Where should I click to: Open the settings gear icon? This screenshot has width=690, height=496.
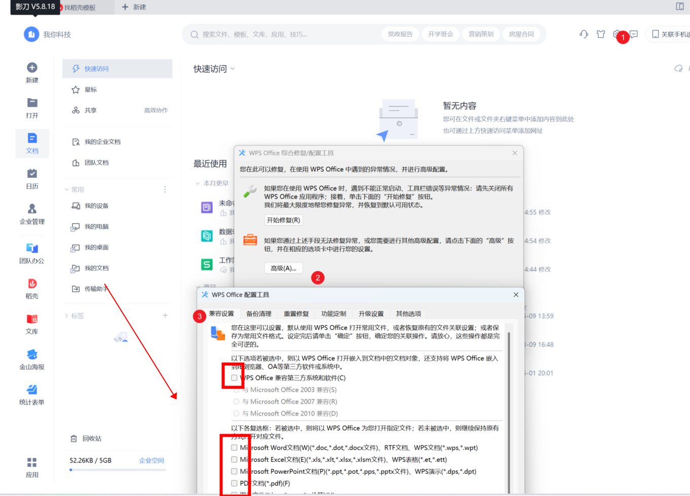617,34
